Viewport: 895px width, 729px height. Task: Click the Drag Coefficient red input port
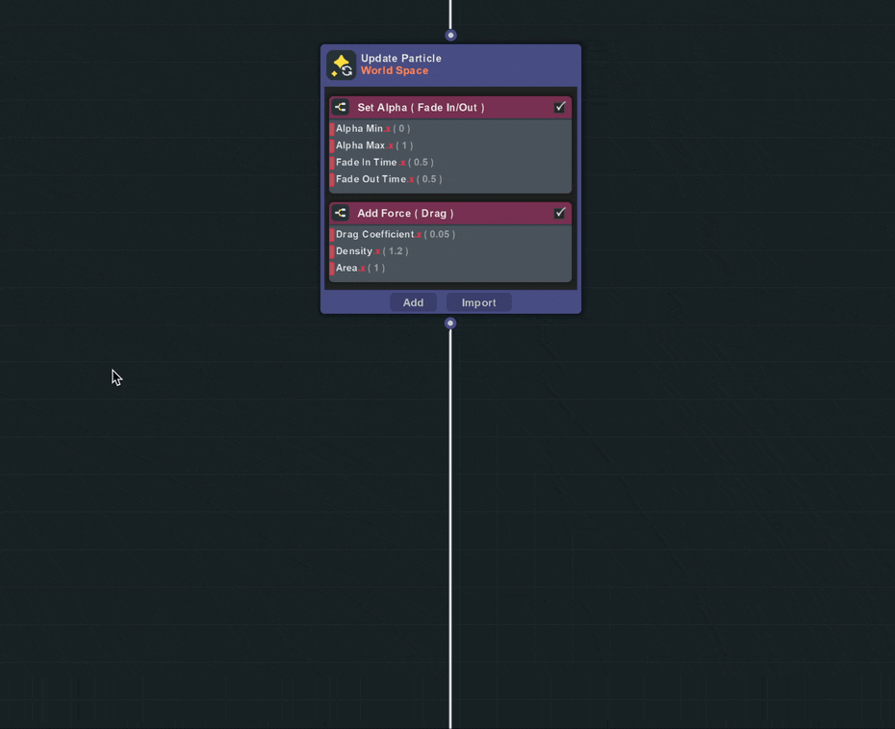[x=332, y=235]
